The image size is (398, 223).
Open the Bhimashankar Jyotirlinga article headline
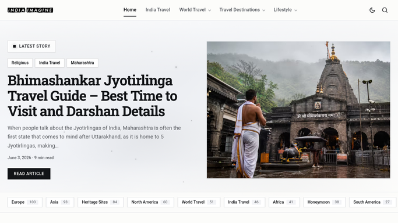pyautogui.click(x=93, y=96)
